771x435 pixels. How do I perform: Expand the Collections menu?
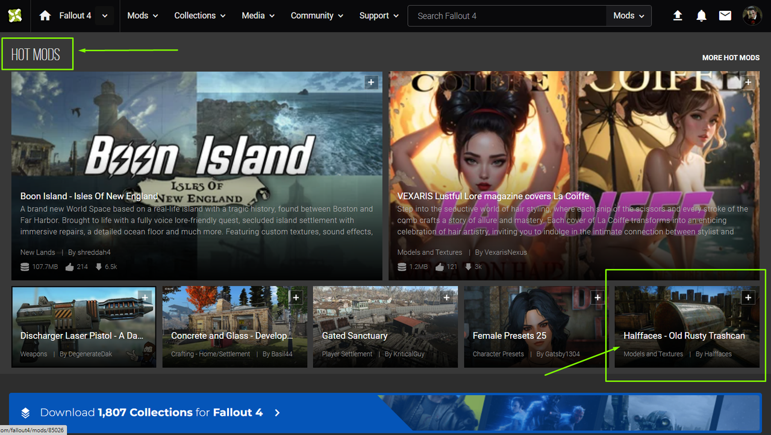(x=200, y=16)
